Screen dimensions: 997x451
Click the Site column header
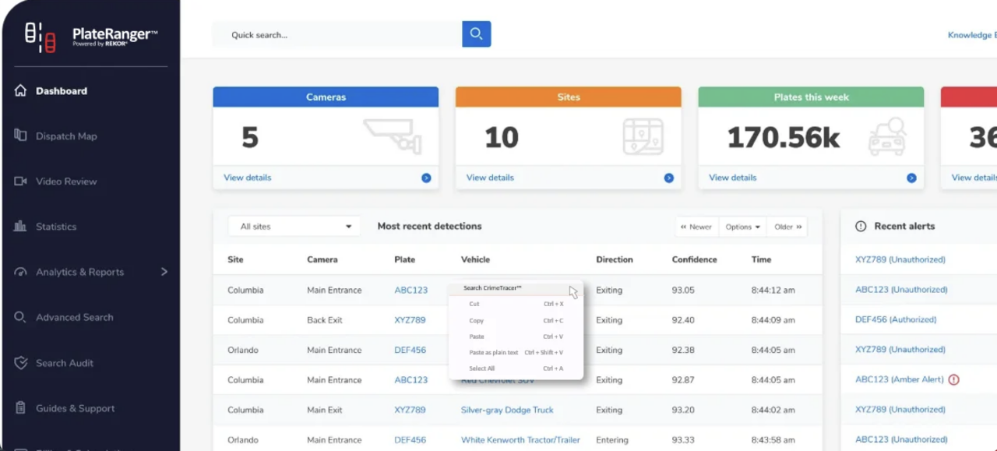tap(235, 259)
